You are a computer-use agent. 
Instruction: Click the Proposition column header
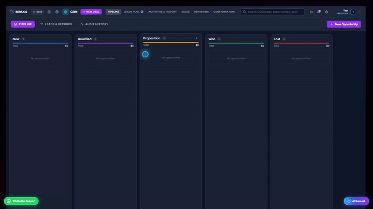pyautogui.click(x=151, y=38)
